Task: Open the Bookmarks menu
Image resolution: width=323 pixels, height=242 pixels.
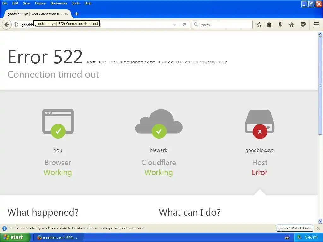Action: pyautogui.click(x=59, y=3)
